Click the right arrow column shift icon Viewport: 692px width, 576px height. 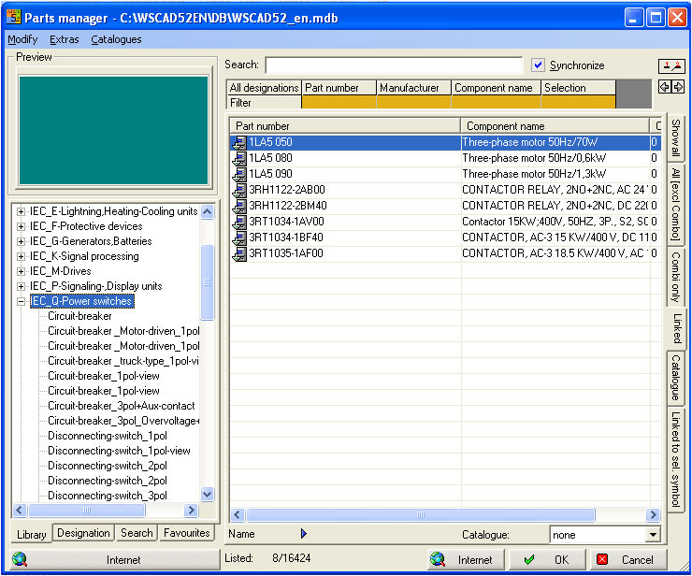pyautogui.click(x=678, y=87)
